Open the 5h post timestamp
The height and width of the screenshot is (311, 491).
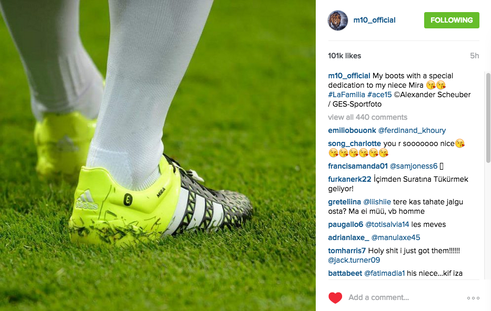[474, 56]
